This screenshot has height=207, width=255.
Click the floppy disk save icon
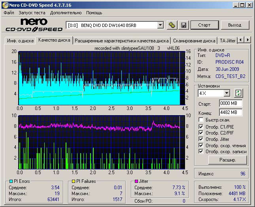pos(183,25)
